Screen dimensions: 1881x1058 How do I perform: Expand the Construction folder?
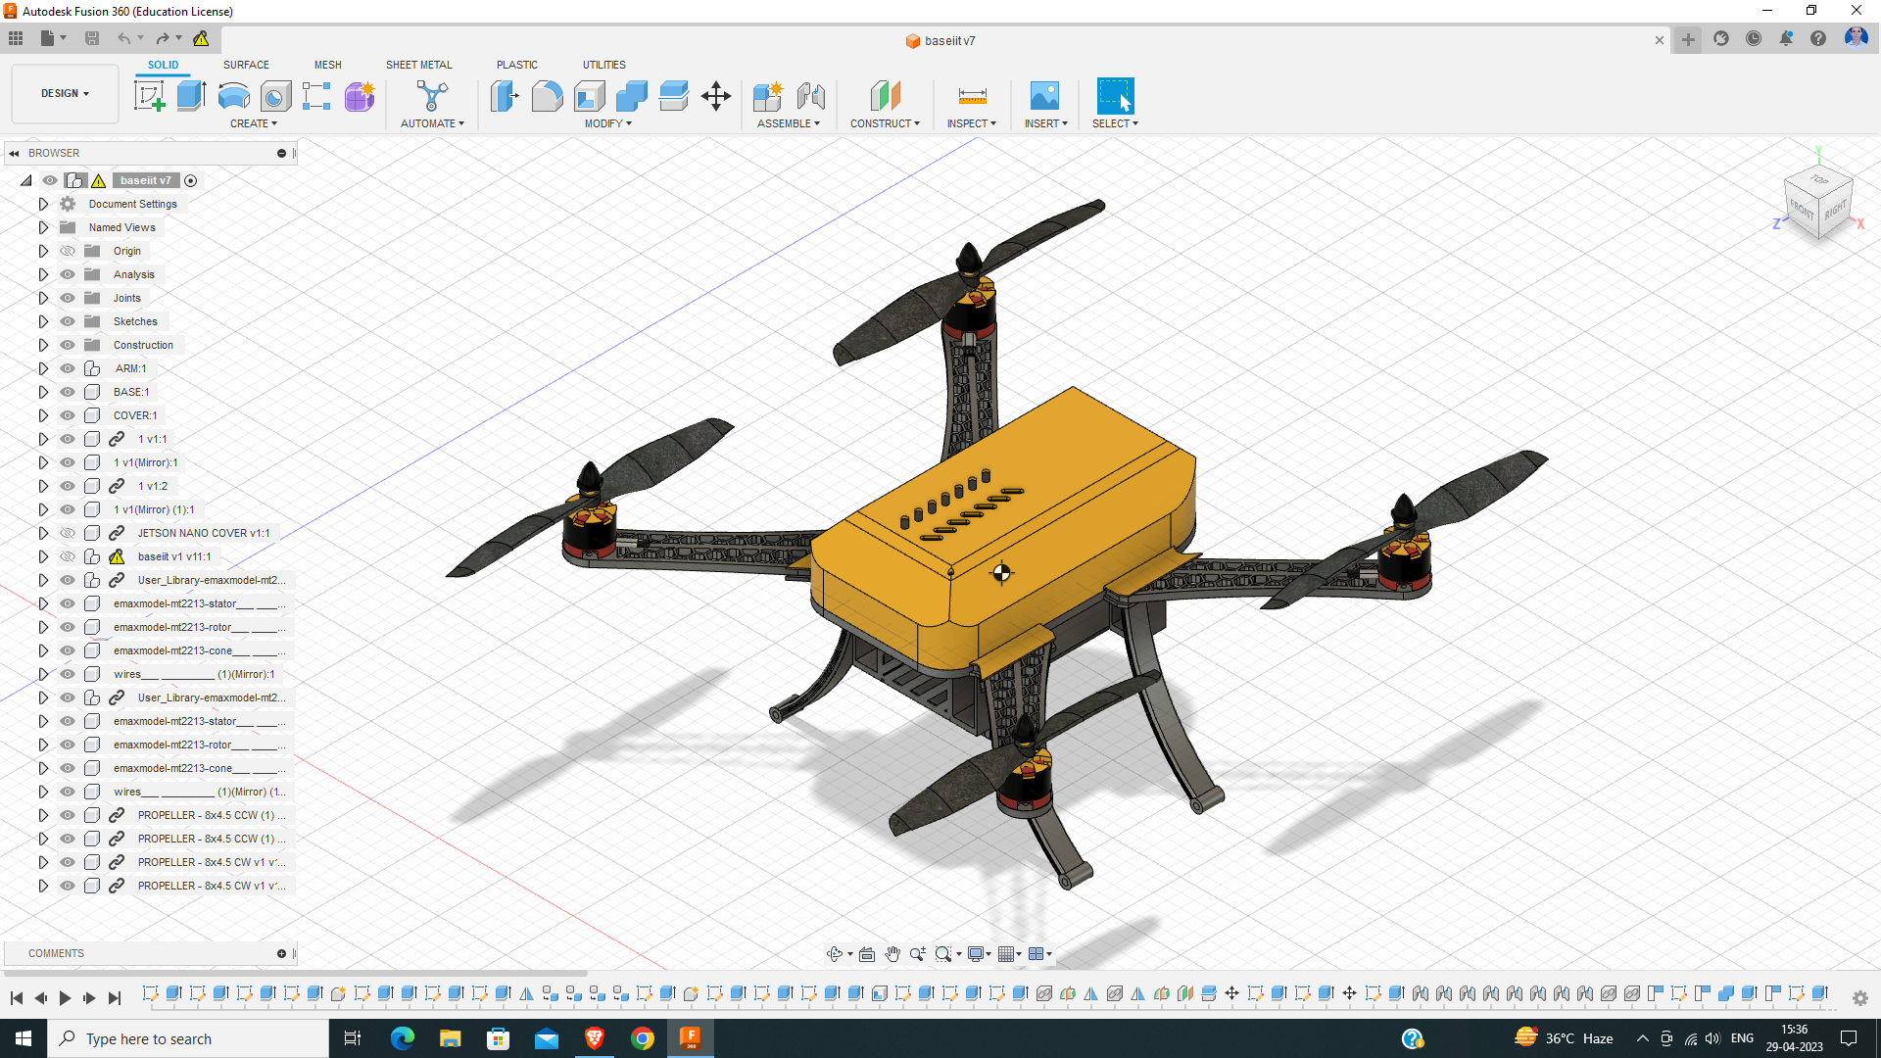[43, 345]
